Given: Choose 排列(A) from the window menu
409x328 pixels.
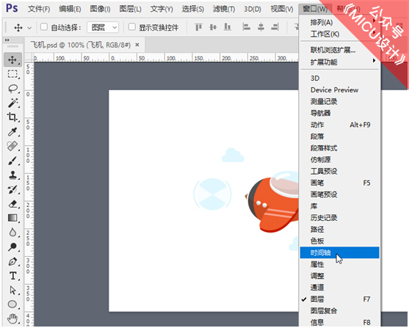Looking at the screenshot, I should click(x=339, y=23).
